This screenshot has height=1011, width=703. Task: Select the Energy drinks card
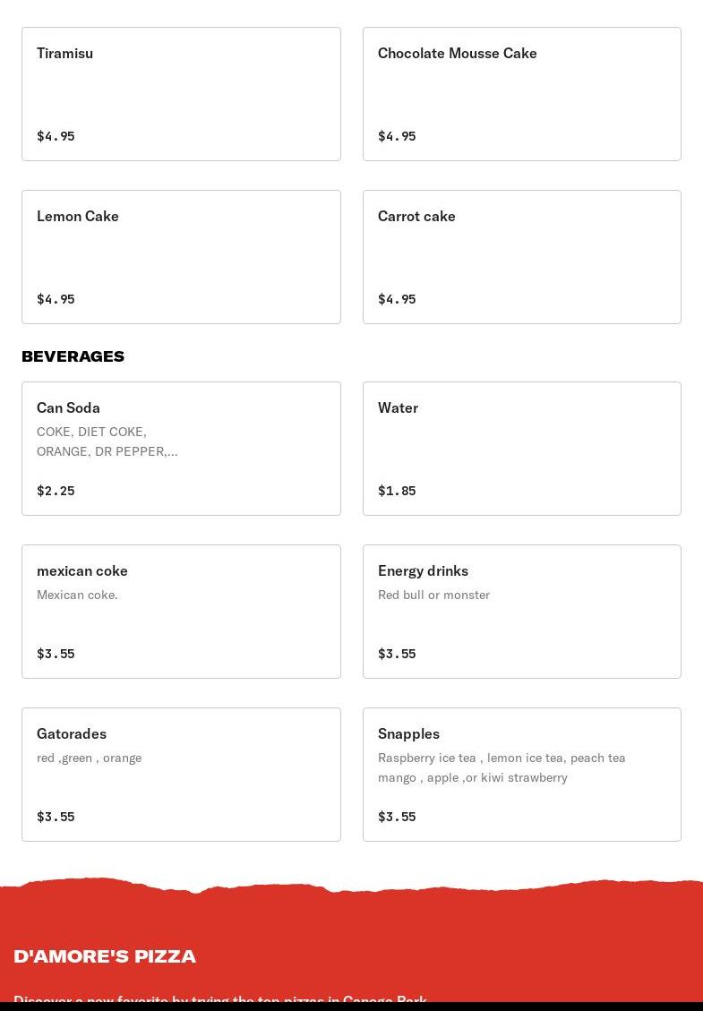click(522, 612)
